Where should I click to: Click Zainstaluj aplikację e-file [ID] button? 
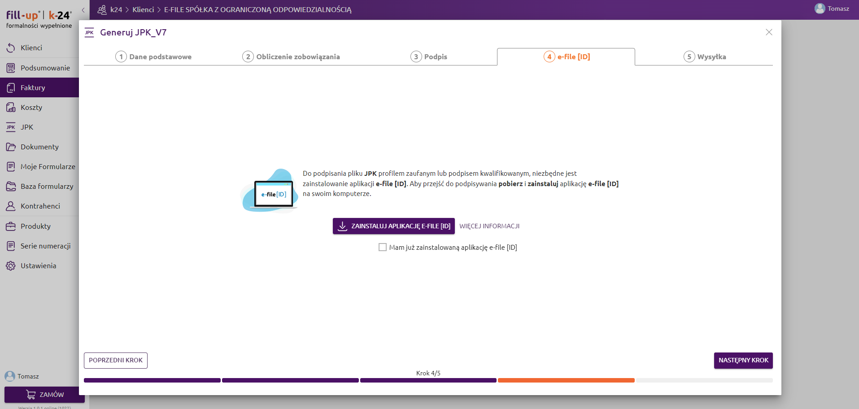click(393, 226)
